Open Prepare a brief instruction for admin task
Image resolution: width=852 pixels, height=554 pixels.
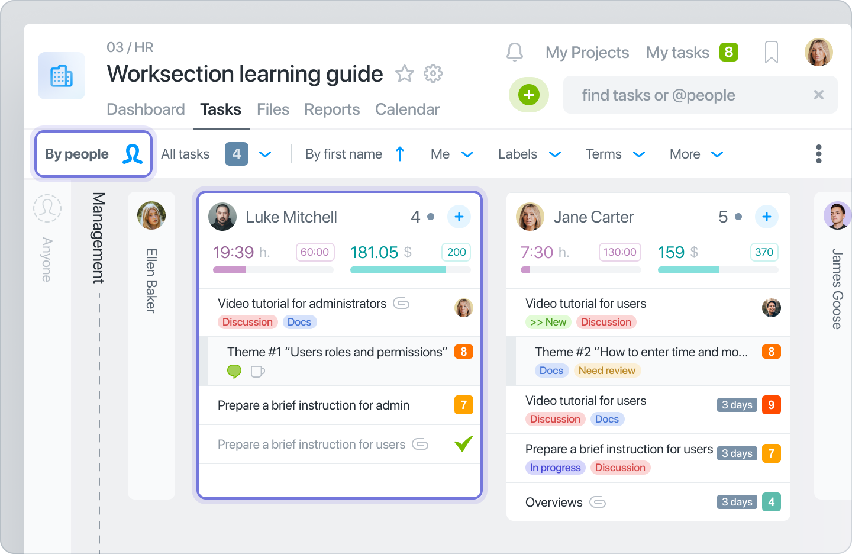tap(314, 405)
